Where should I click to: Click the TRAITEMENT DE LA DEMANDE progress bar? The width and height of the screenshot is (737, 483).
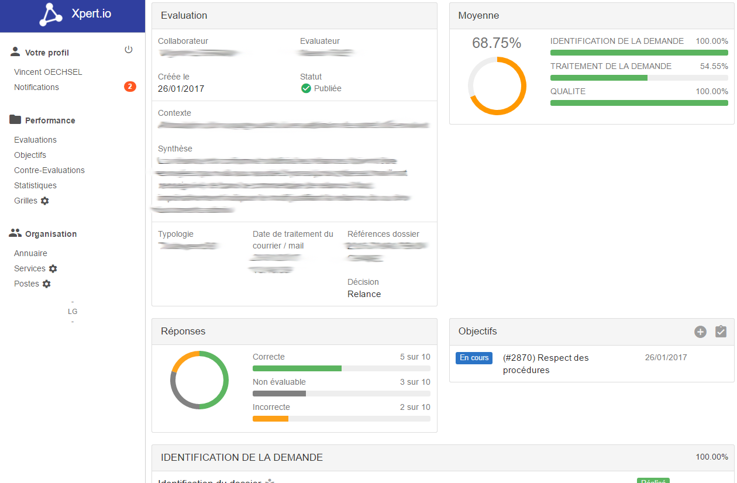pyautogui.click(x=639, y=78)
